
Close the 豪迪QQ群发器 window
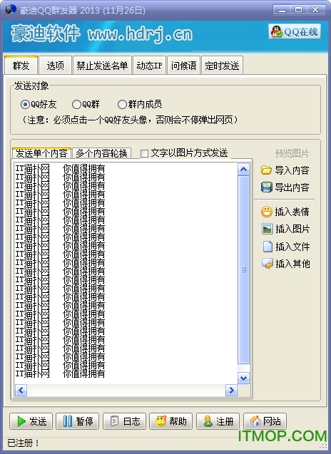coord(315,10)
